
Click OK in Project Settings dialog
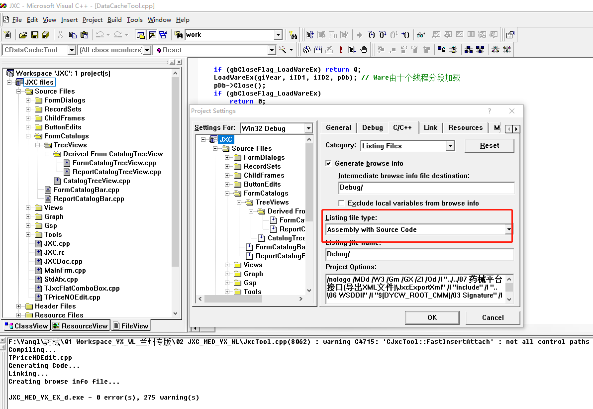432,317
